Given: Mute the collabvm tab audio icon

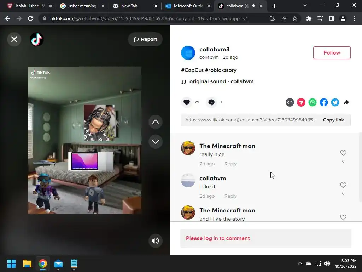Looking at the screenshot, I should (254, 6).
